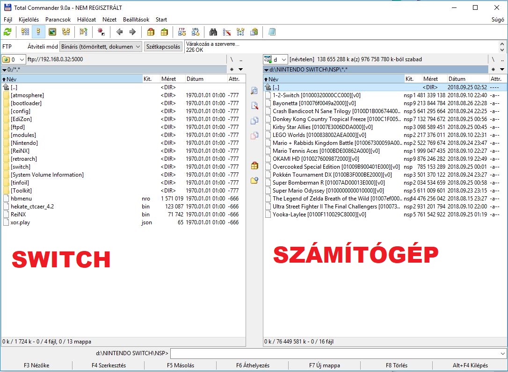Open the Parancsok menu
The height and width of the screenshot is (372, 508).
58,20
